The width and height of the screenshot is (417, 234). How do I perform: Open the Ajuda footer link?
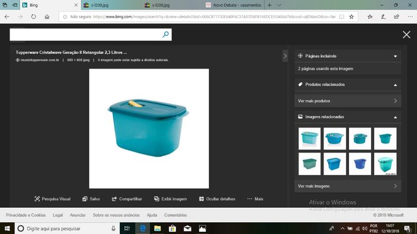click(152, 215)
